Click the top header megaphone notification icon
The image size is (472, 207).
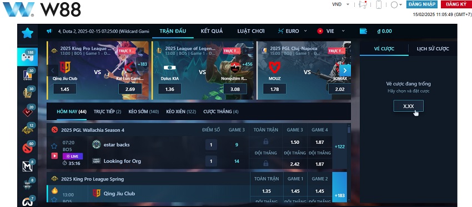pyautogui.click(x=363, y=4)
